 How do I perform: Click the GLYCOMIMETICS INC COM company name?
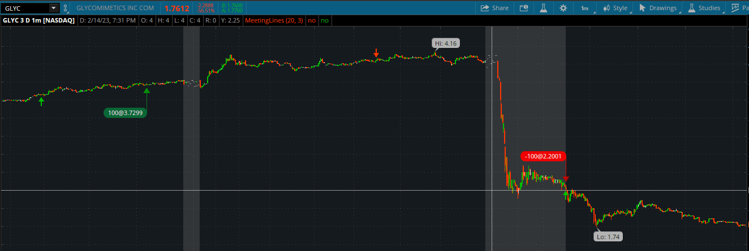coord(115,8)
